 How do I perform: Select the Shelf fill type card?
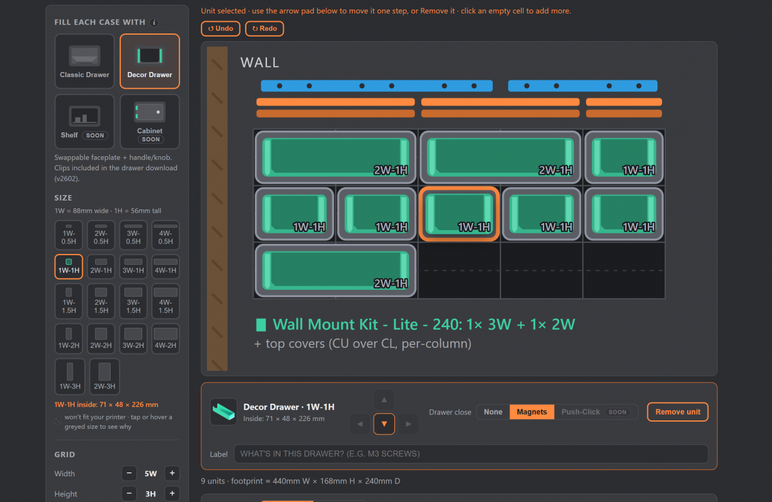85,121
